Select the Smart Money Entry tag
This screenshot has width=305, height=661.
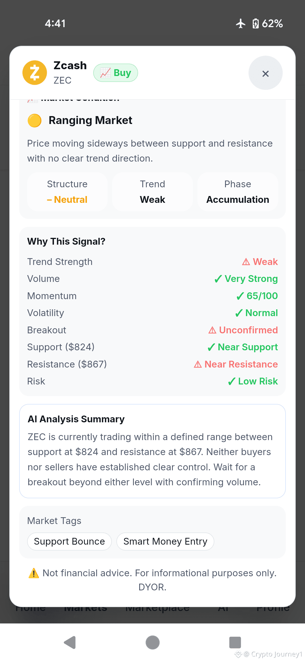coord(165,542)
